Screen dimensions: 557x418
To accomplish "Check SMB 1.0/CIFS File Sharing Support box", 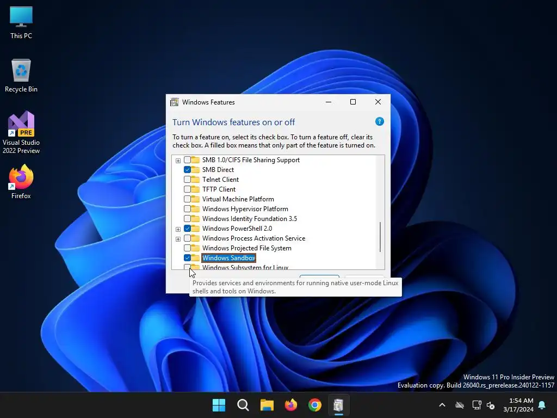I will (x=187, y=160).
